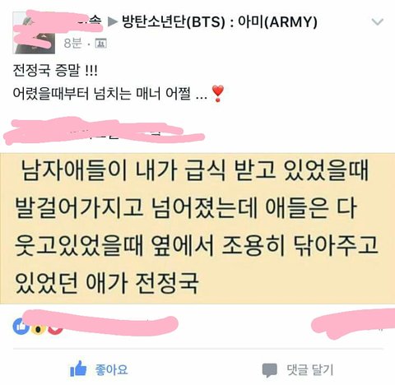Open the 방탄소년단(BTS) : 아미(ARMY) group link
395x385 pixels.
click(220, 21)
